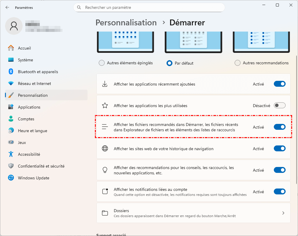Image resolution: width=298 pixels, height=236 pixels.
Task: Click the Windows Update sidebar icon
Action: coord(11,178)
